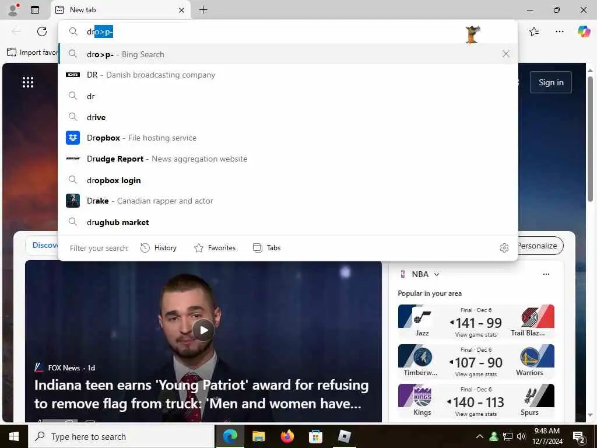The image size is (597, 448).
Task: Select the DR Danish broadcasting company suggestion
Action: pos(288,75)
